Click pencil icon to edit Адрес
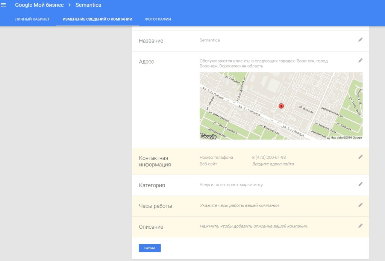The width and height of the screenshot is (385, 261). [360, 60]
